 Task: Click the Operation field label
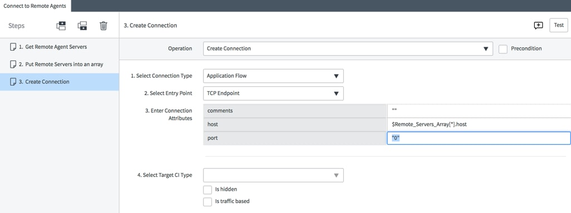coord(180,49)
